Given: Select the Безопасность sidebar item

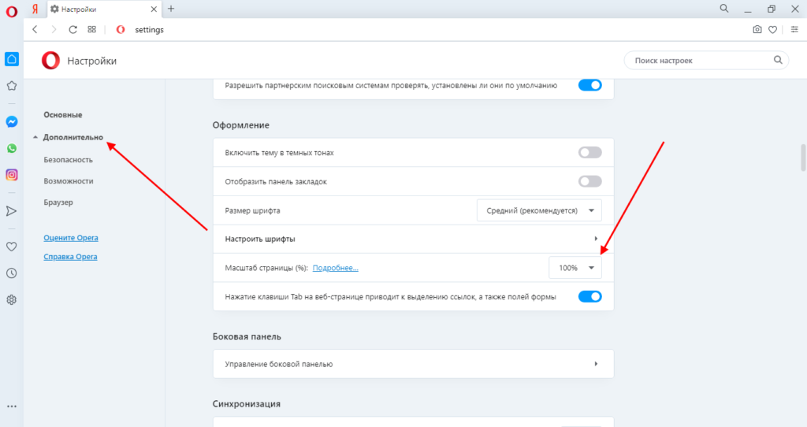Looking at the screenshot, I should point(69,159).
